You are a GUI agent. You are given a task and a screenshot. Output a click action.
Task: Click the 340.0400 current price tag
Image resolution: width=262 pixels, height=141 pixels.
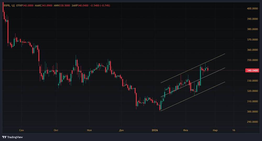(x=252, y=70)
